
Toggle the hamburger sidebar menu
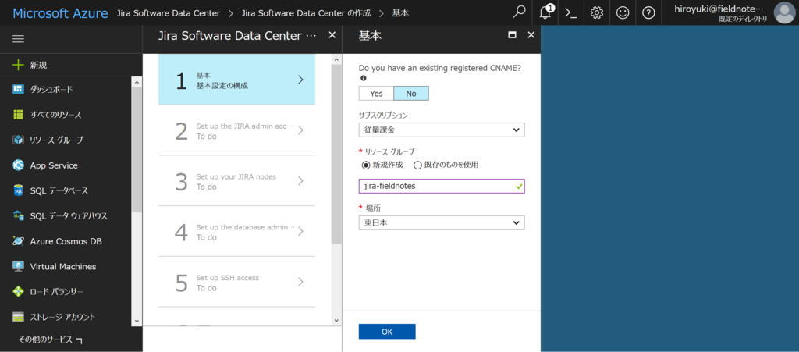pyautogui.click(x=19, y=39)
